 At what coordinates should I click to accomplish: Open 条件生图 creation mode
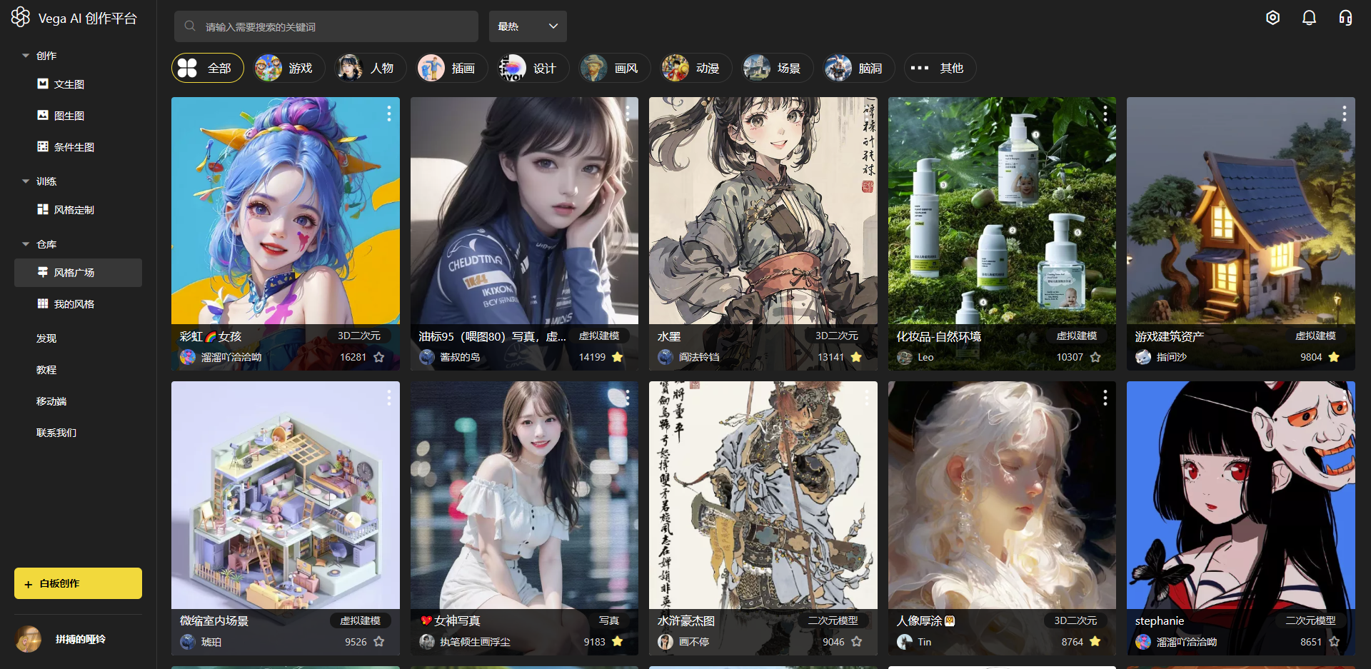(74, 146)
